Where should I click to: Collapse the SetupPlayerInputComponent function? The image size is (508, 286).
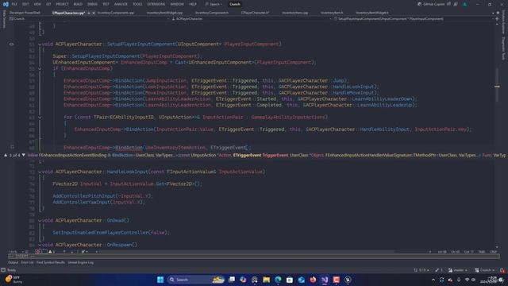tap(40, 44)
